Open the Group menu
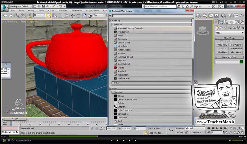 coord(31,10)
